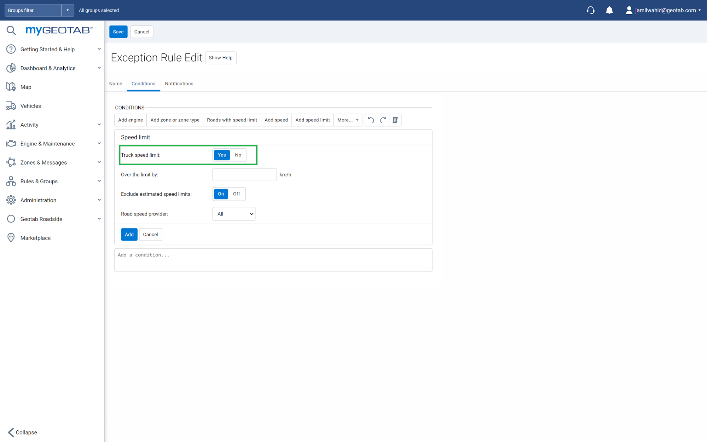Click the redo arrow icon

pyautogui.click(x=383, y=120)
